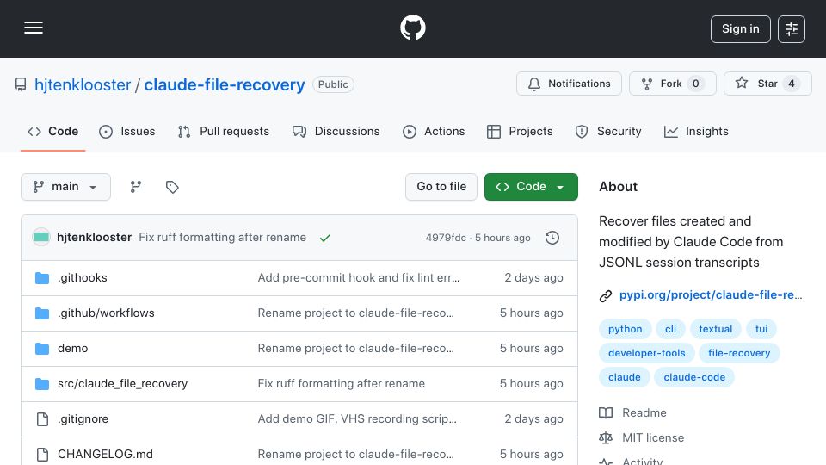
Task: Click the Go to file button
Action: click(441, 187)
